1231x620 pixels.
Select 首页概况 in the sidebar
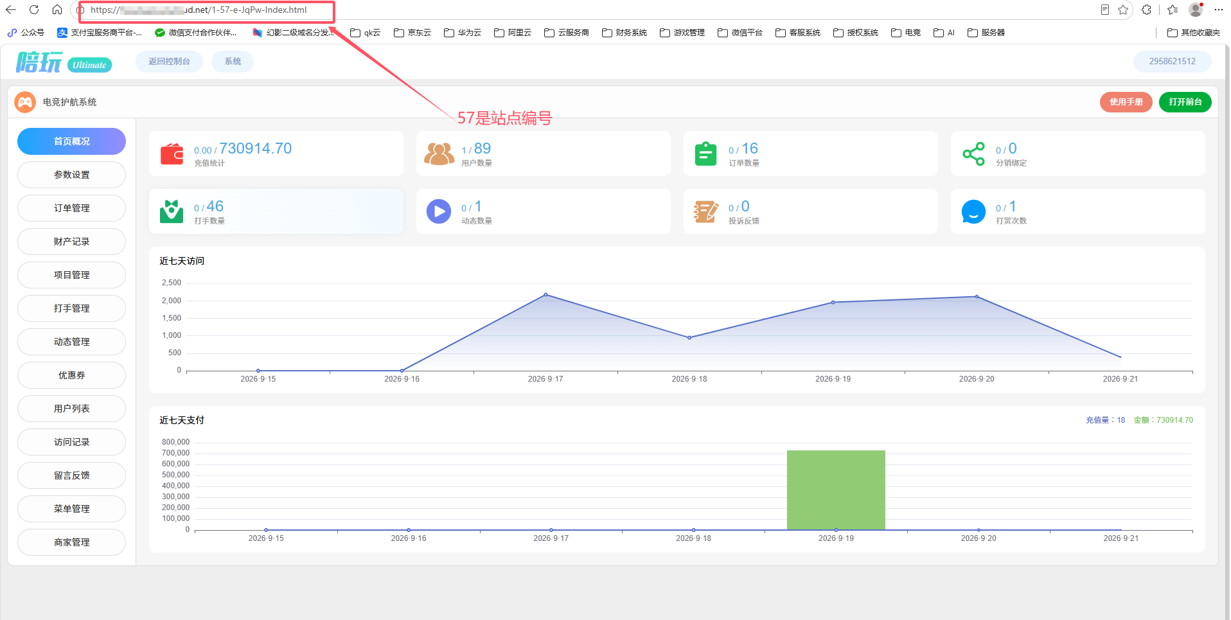point(71,141)
